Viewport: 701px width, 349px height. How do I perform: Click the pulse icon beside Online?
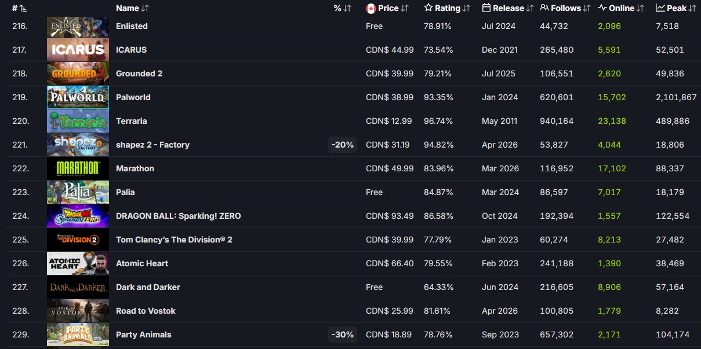pyautogui.click(x=602, y=8)
